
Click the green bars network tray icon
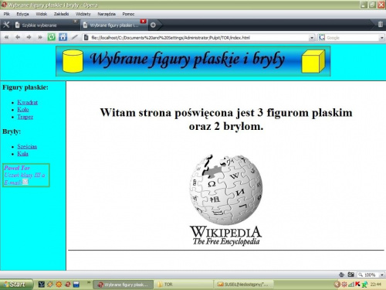[351, 285]
